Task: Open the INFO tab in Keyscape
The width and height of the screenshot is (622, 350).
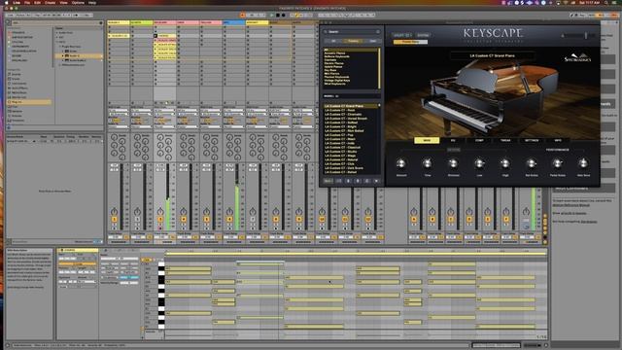Action: [558, 140]
